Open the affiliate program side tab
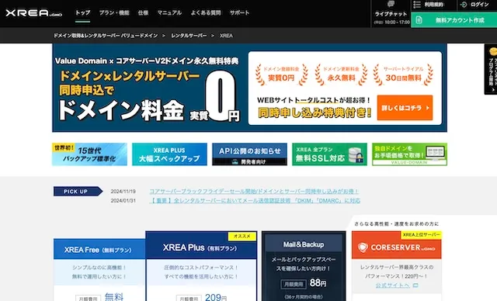 (491, 69)
